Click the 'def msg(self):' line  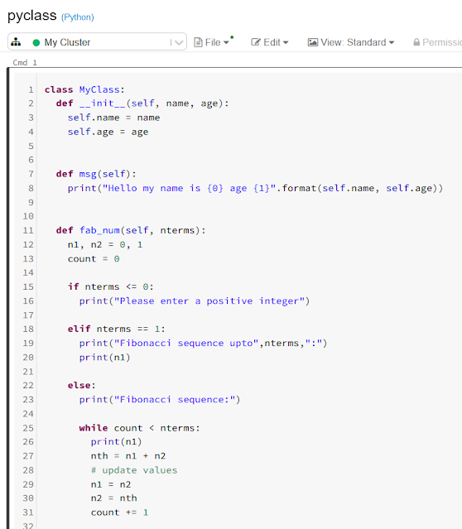point(96,174)
